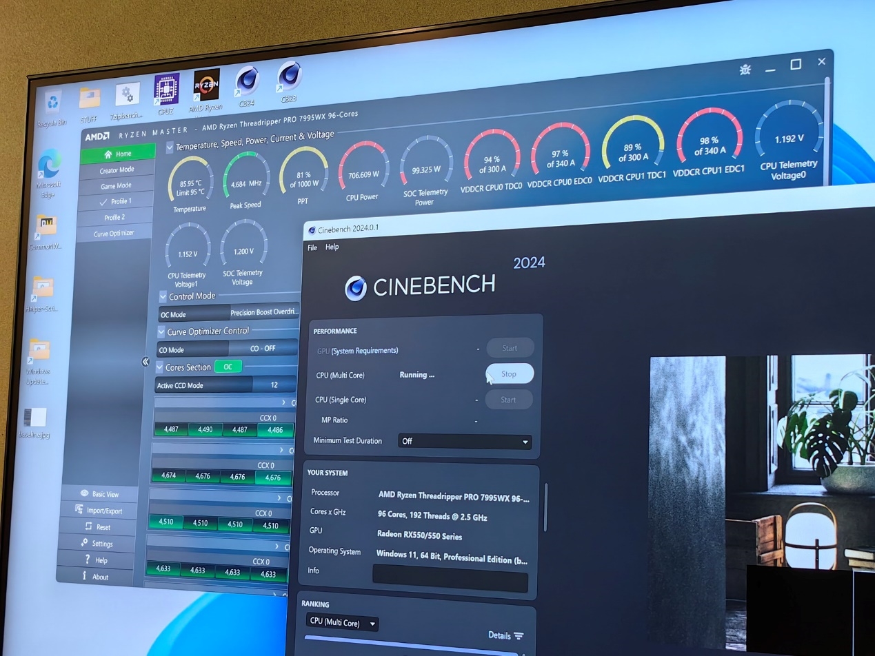Click the Cinebench logo sphere
This screenshot has width=875, height=656.
pyautogui.click(x=355, y=288)
